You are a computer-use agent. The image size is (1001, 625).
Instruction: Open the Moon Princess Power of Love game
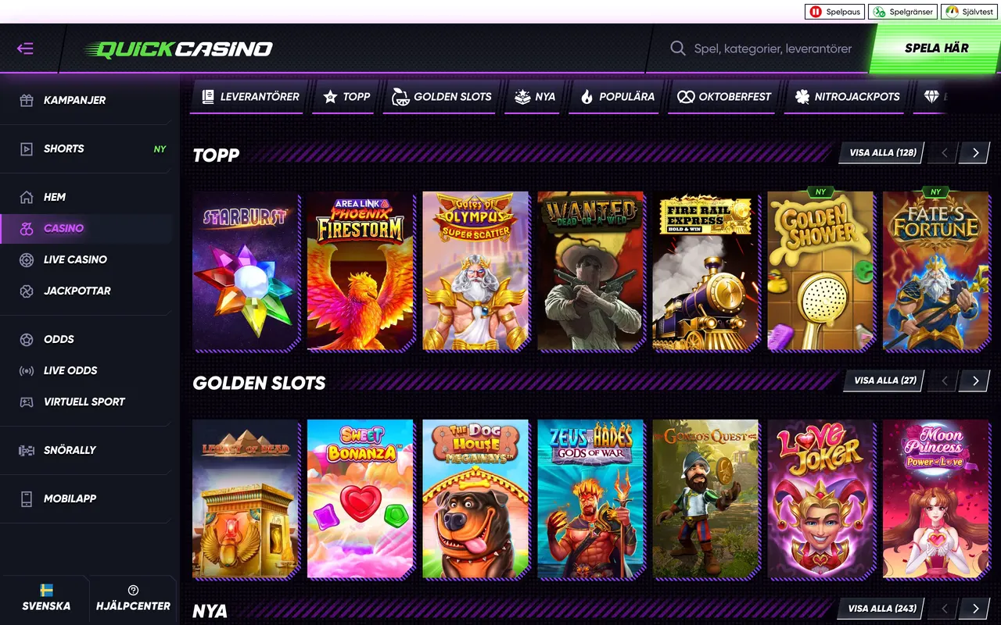pyautogui.click(x=936, y=499)
